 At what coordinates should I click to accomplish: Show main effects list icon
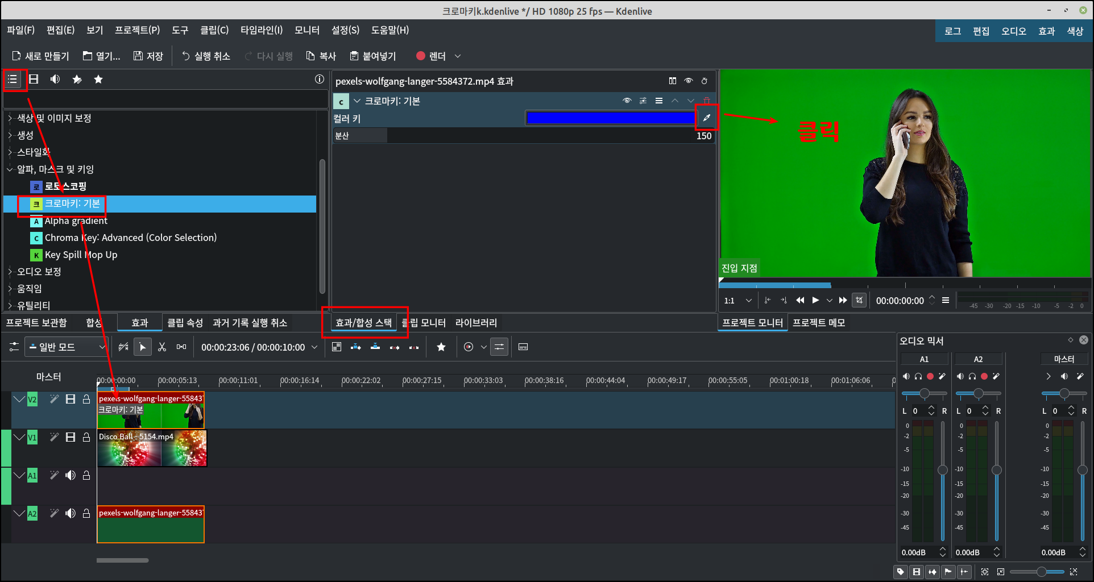click(13, 79)
